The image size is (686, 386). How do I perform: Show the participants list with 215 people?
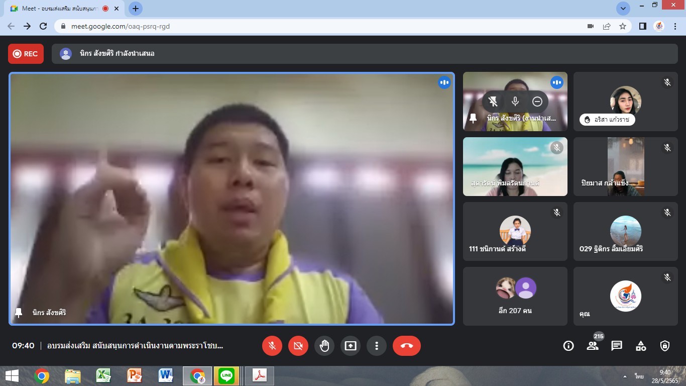tap(593, 346)
